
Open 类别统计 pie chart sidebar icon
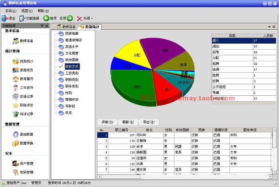[16, 61]
